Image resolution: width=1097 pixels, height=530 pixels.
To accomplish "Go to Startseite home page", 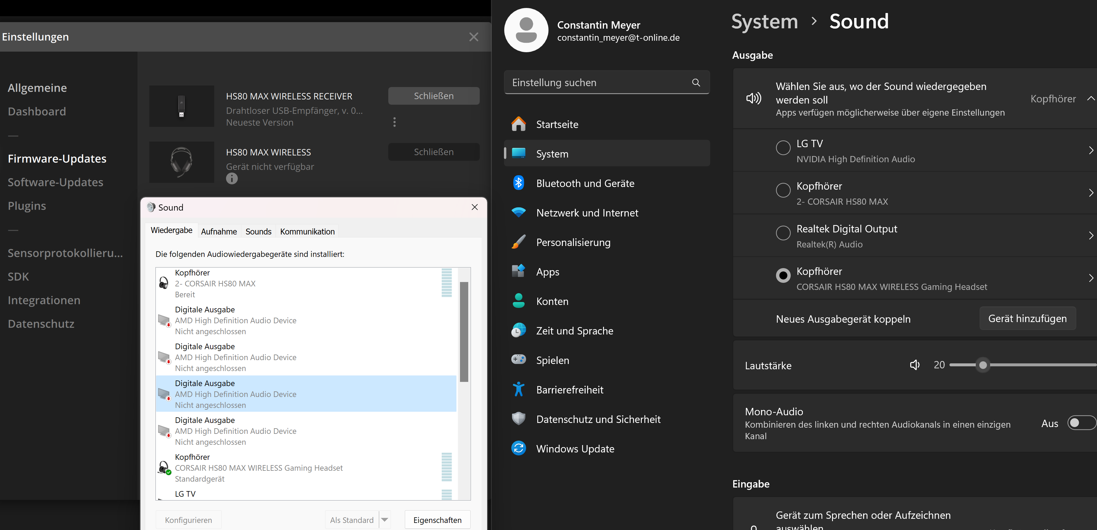I will [556, 124].
